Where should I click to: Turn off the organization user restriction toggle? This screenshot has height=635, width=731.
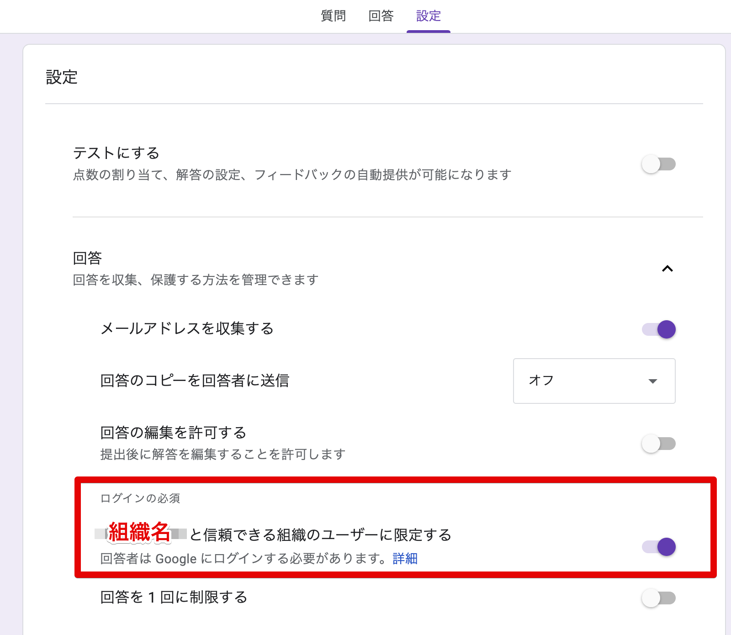coord(659,546)
